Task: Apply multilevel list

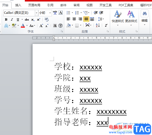Action: (86, 13)
